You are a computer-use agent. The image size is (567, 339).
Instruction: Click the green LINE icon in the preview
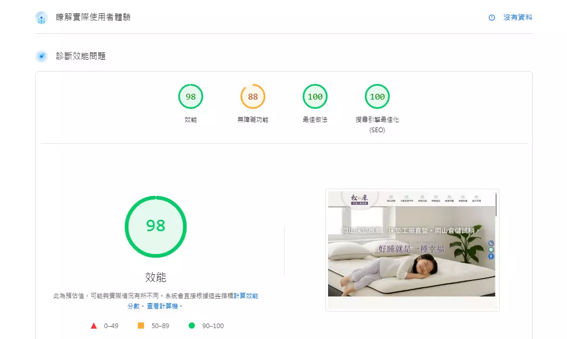point(491,250)
